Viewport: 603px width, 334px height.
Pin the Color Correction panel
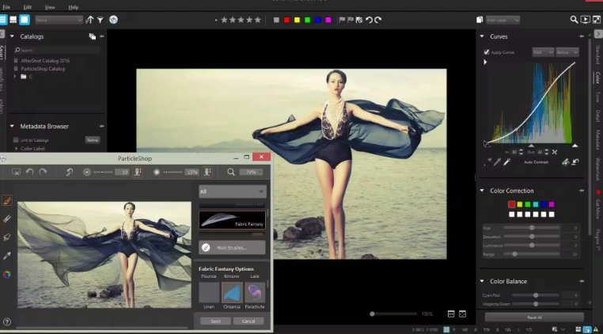582,191
